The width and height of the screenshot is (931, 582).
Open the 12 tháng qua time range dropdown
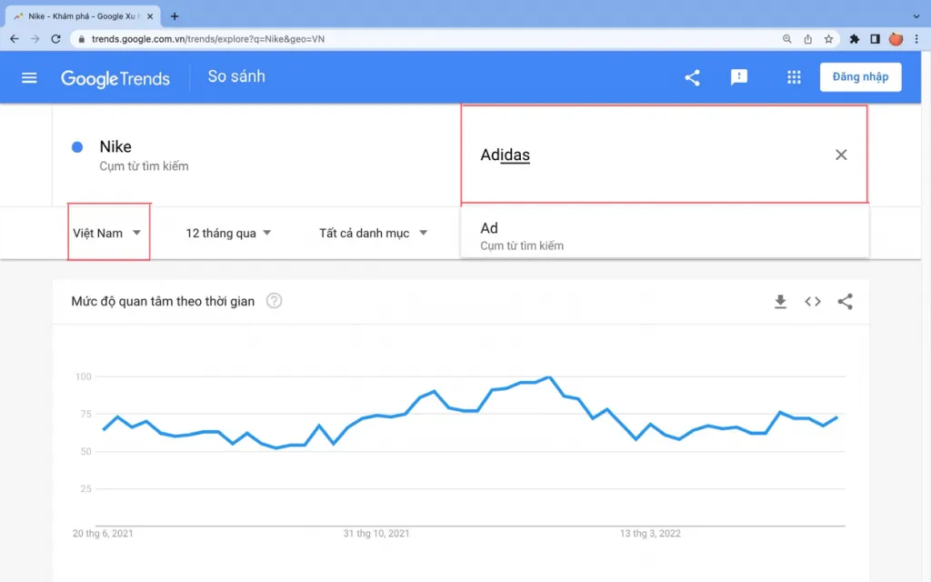(228, 233)
